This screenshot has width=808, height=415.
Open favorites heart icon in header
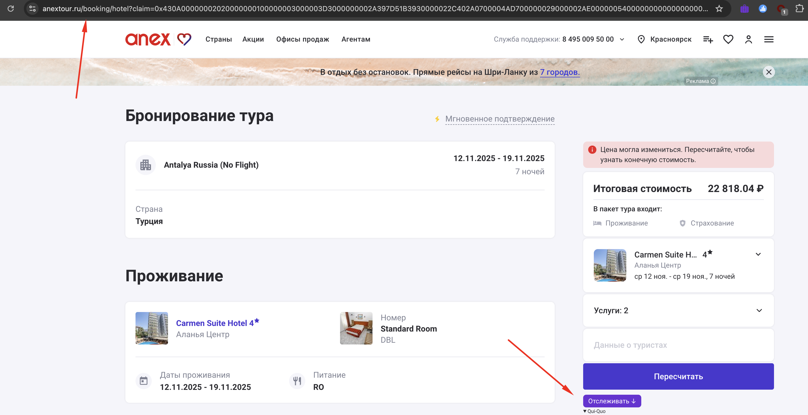point(728,40)
